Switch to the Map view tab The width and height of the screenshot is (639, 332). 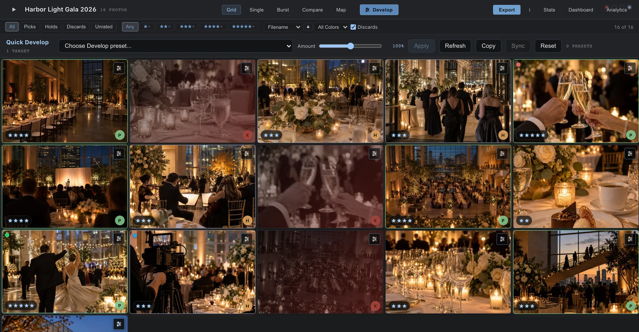341,10
